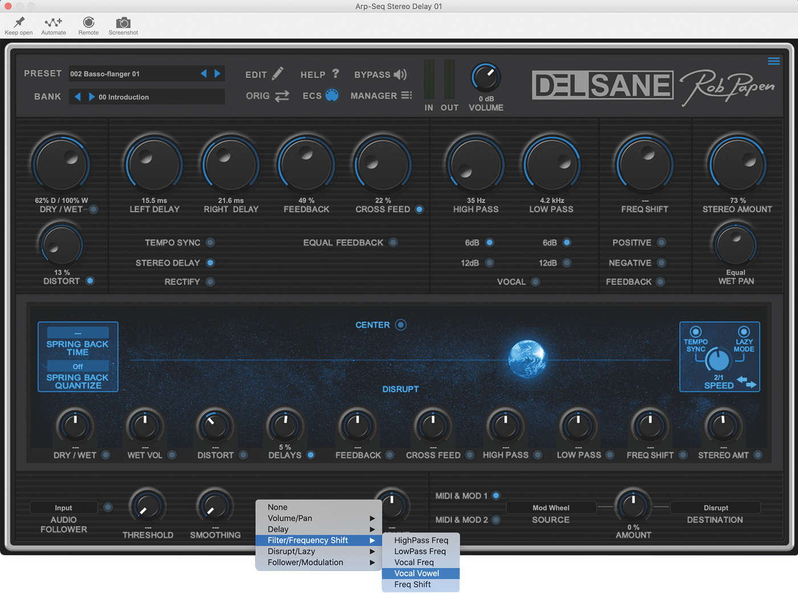Take a Screenshot with the camera icon
Viewport: 798px width, 602px height.
(123, 22)
